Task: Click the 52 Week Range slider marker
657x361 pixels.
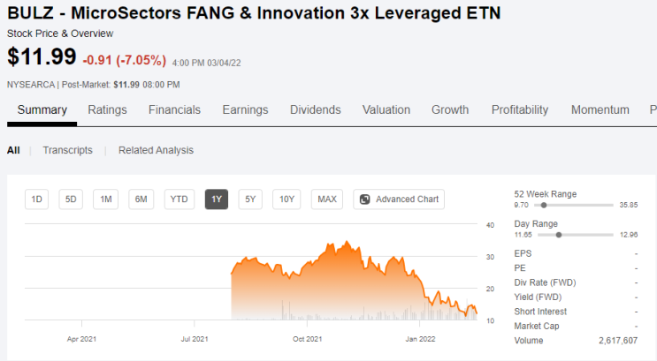Action: point(544,206)
